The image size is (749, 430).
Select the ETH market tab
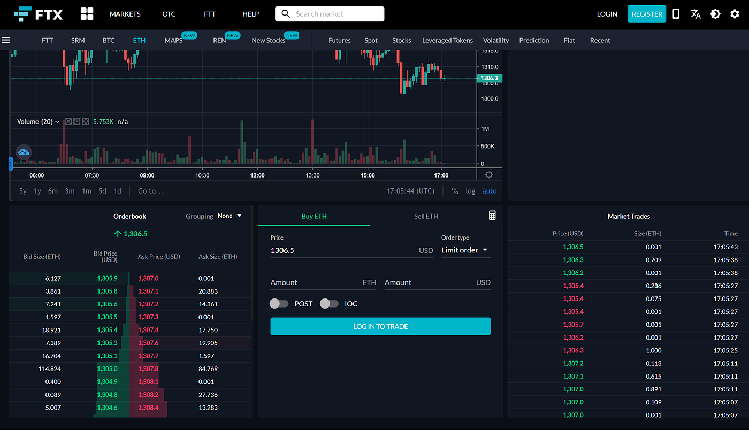139,40
